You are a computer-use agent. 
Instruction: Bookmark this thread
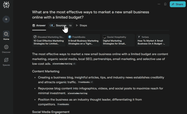tap(165, 4)
